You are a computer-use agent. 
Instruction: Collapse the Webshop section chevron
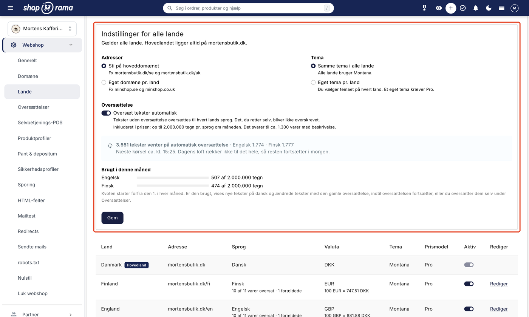71,45
